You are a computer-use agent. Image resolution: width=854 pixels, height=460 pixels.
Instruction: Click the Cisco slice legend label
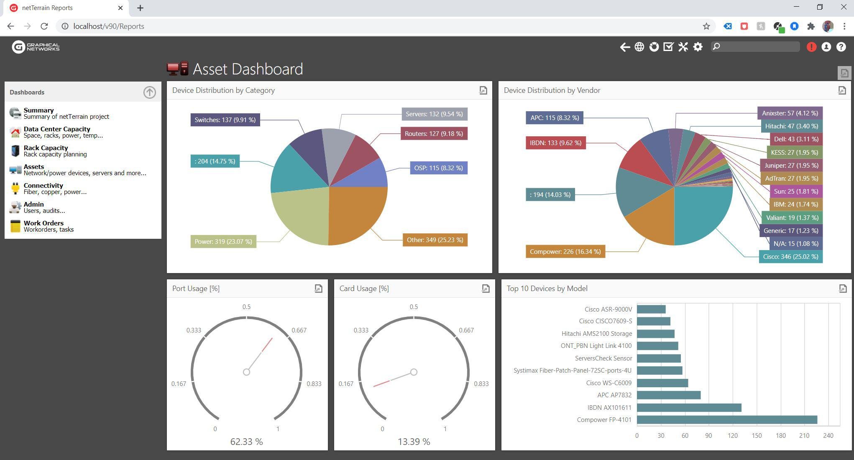[790, 257]
